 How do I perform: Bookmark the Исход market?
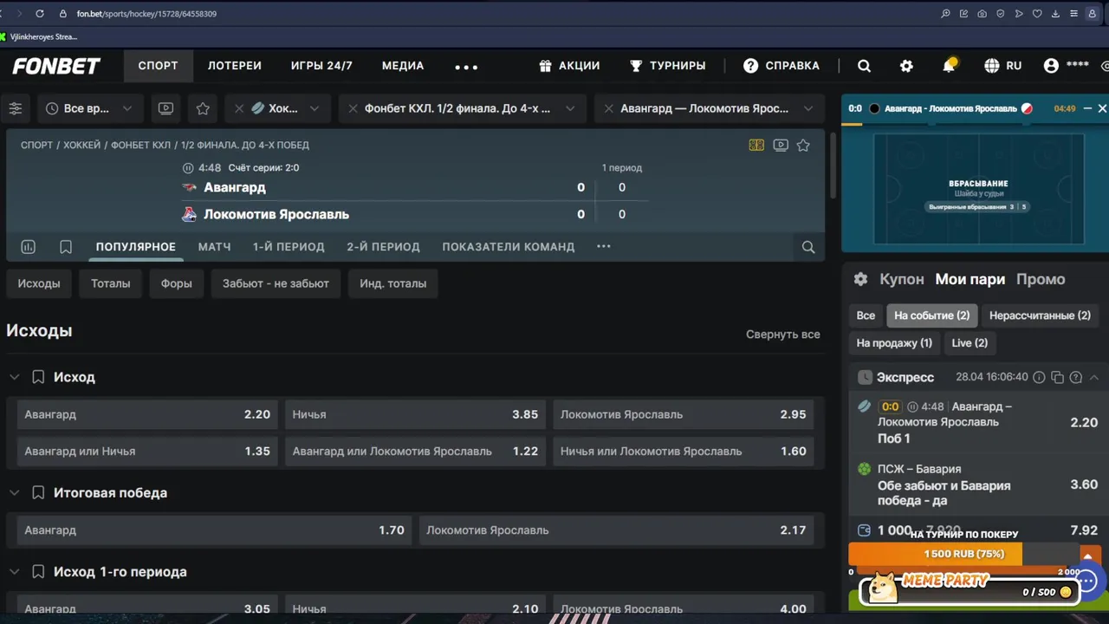point(38,377)
